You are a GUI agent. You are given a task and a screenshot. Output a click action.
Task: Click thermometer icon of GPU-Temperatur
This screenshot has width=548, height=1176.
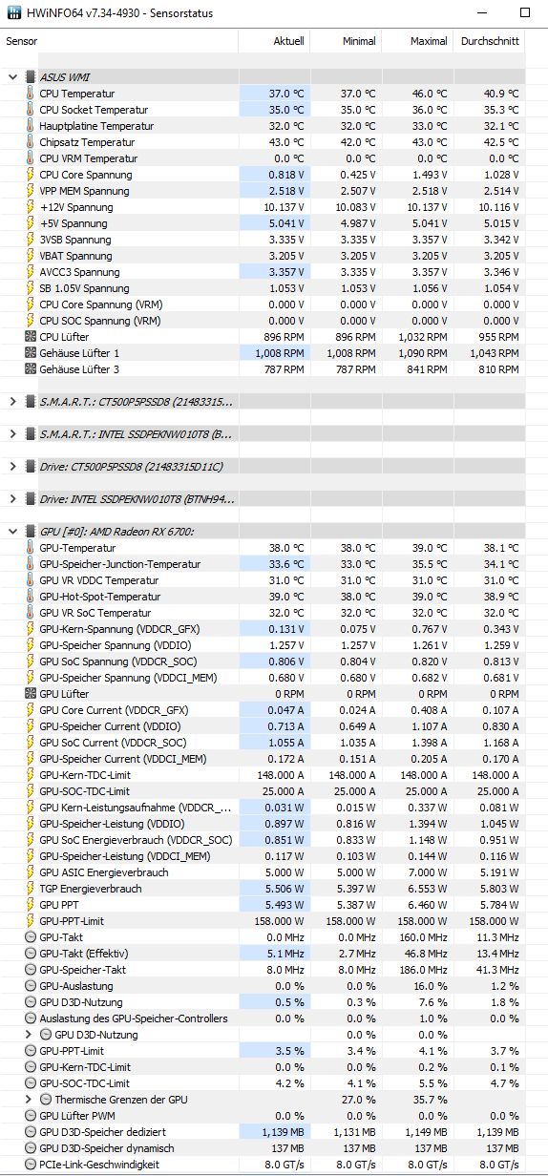tap(30, 548)
